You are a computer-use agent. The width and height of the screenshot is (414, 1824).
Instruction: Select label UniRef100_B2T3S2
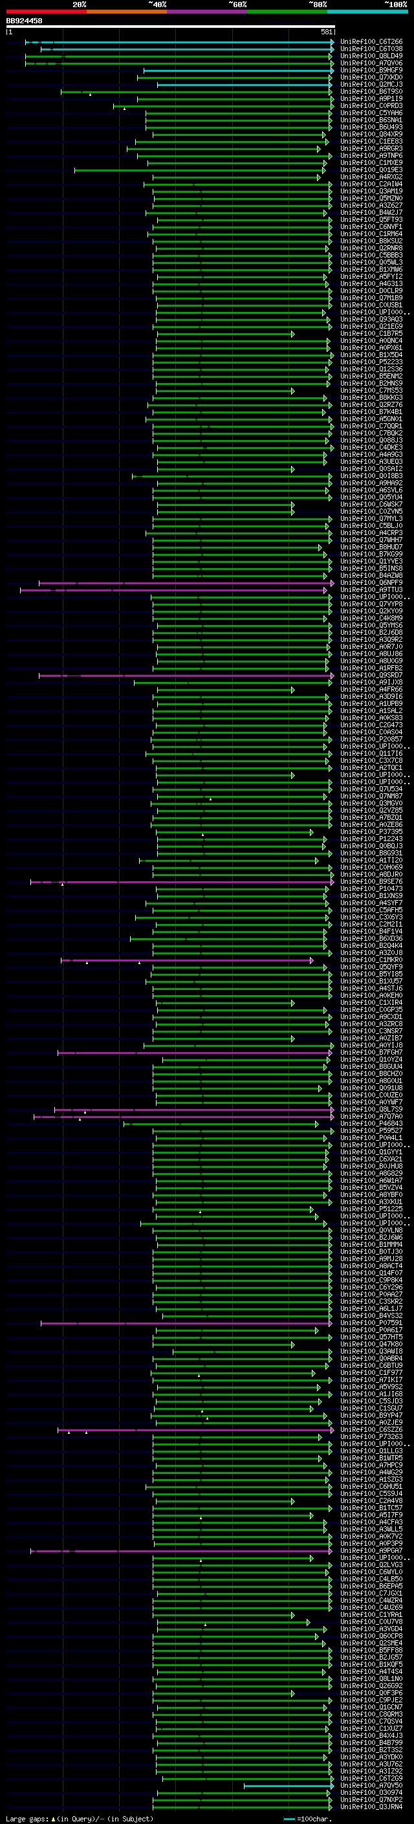coord(371,1750)
